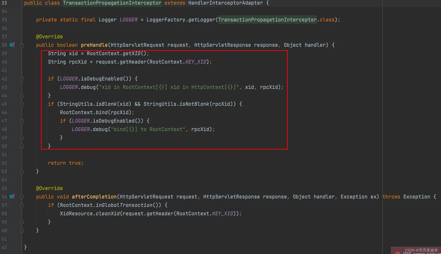Click the fold end marker on line 50
This screenshot has width=441, height=254.
[22, 146]
